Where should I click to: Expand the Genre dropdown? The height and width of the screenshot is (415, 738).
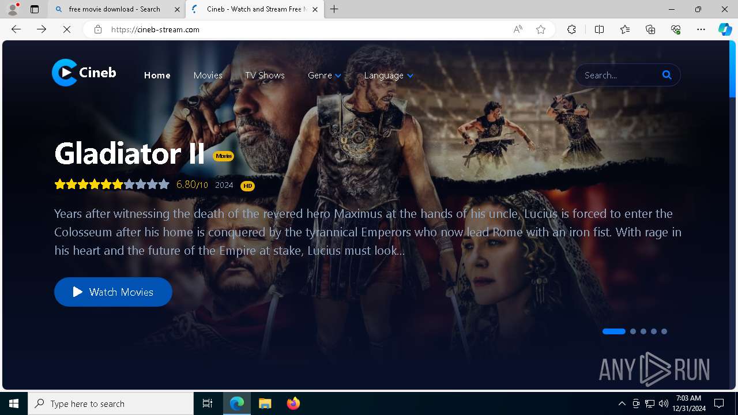coord(324,76)
